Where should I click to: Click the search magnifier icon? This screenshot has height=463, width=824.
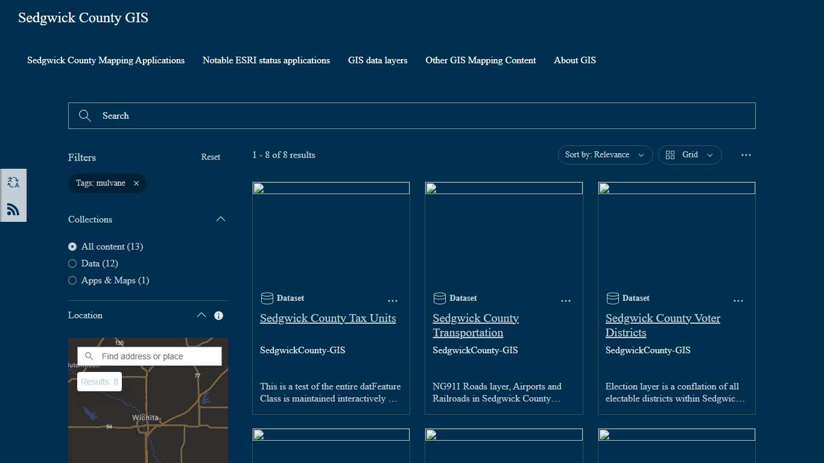pyautogui.click(x=84, y=115)
